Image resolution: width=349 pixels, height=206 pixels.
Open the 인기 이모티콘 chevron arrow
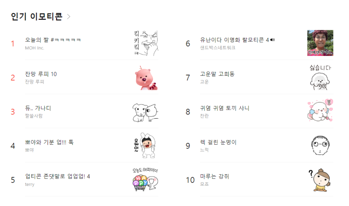[69, 17]
